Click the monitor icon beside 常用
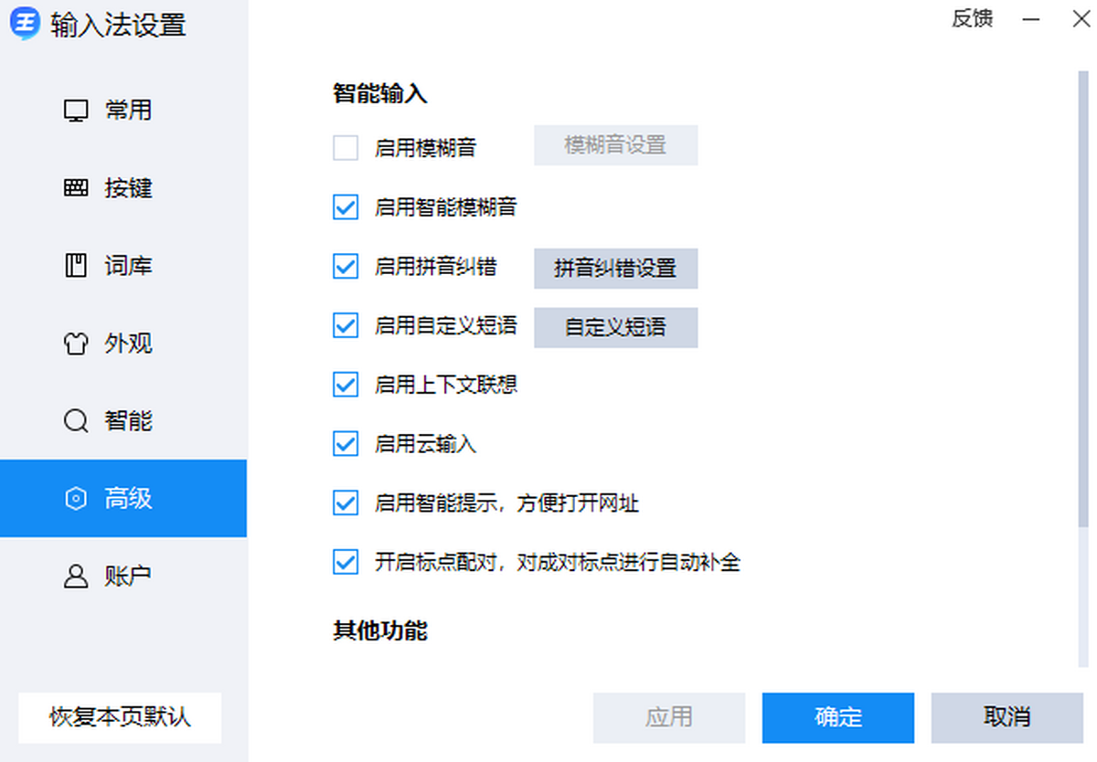 pos(76,111)
